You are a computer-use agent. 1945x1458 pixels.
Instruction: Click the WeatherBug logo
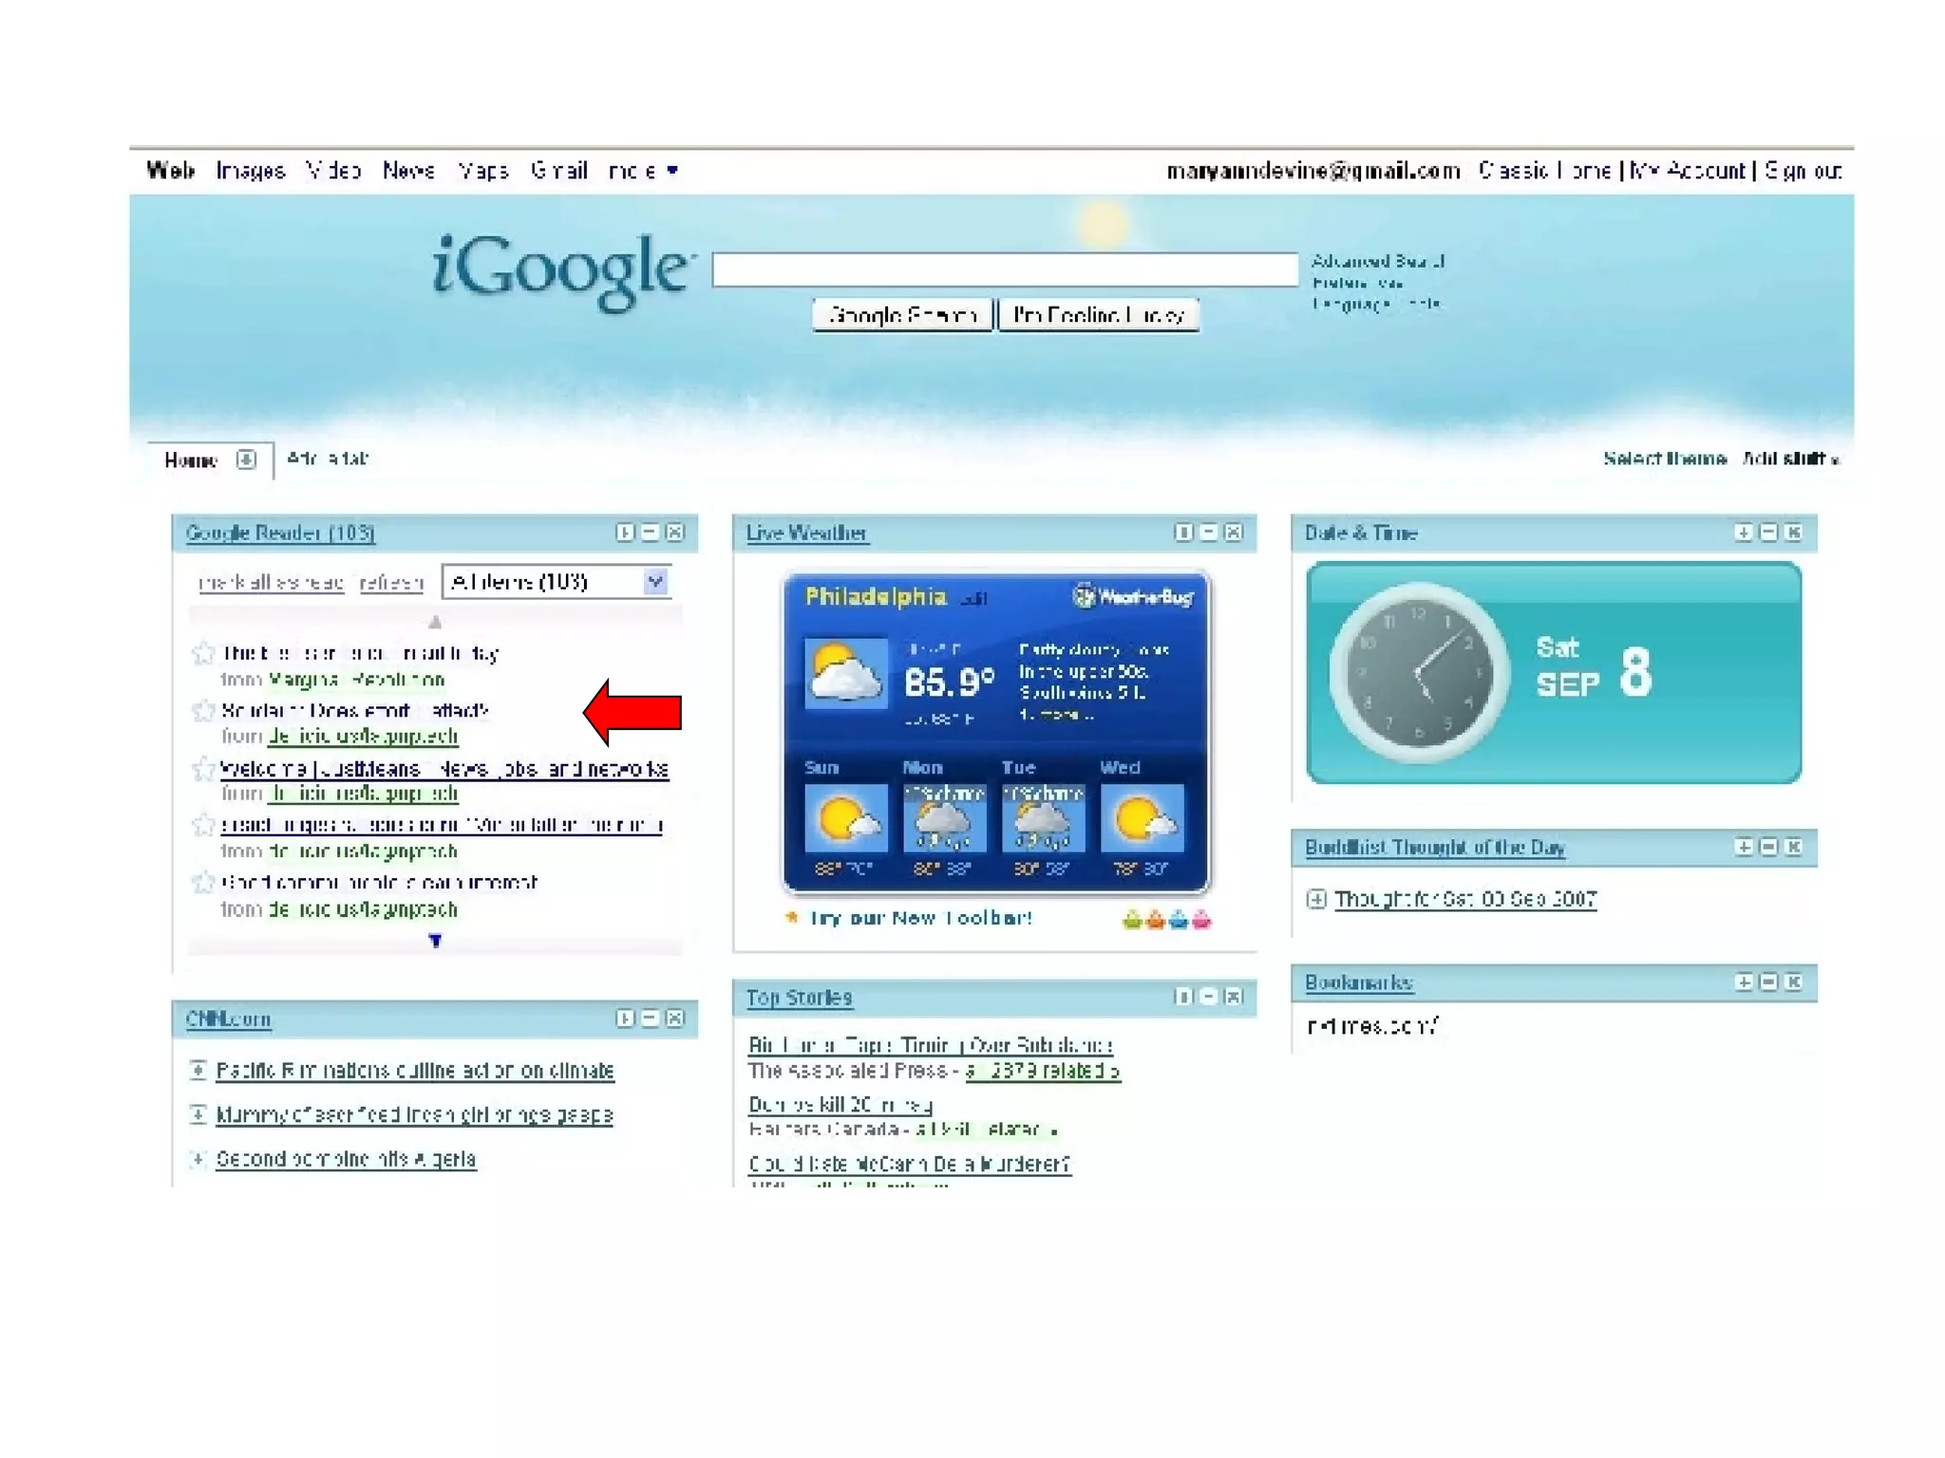click(x=1133, y=597)
